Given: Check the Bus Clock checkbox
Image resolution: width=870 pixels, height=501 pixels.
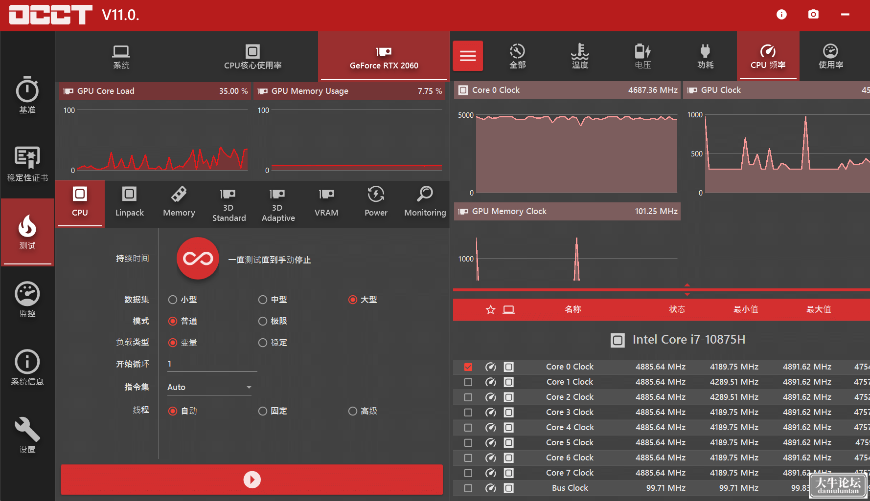Looking at the screenshot, I should click(468, 488).
